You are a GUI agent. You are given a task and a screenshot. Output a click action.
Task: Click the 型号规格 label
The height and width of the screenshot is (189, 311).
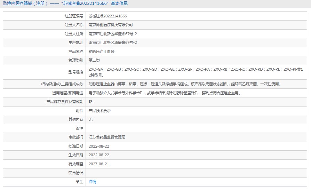(x=76, y=72)
